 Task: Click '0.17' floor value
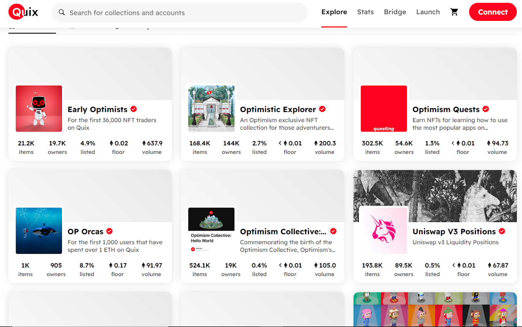coord(120,266)
